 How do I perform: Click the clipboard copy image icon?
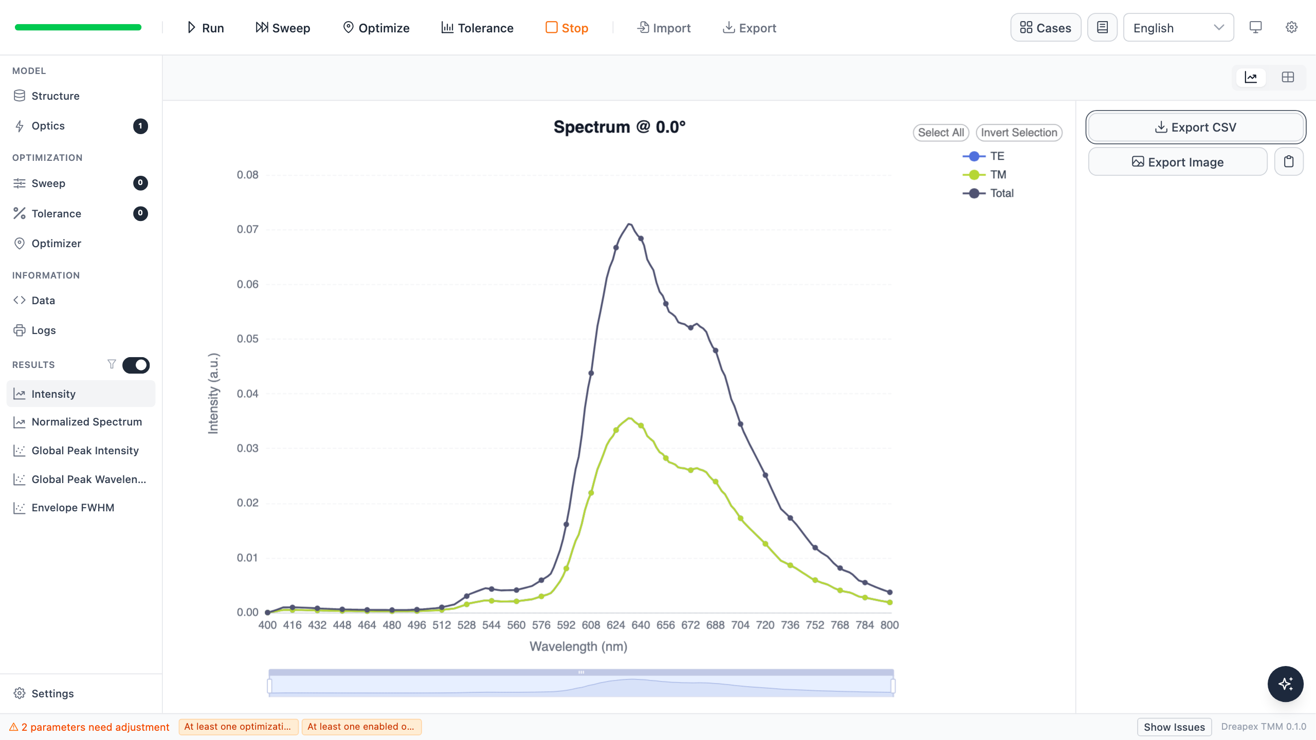click(1289, 162)
